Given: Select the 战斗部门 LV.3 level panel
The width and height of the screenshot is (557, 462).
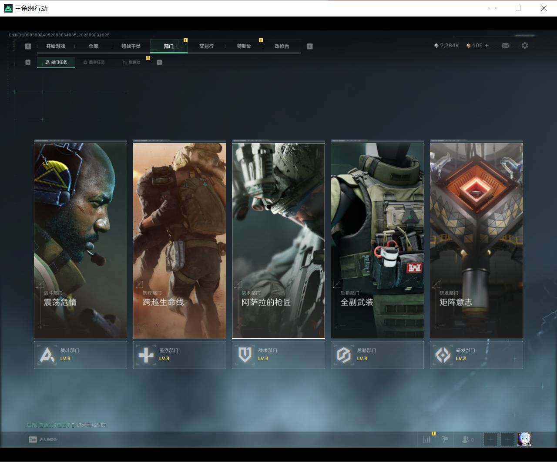Looking at the screenshot, I should coord(81,355).
